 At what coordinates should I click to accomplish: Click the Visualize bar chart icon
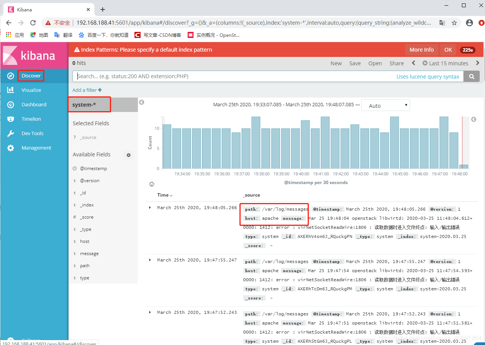point(11,90)
